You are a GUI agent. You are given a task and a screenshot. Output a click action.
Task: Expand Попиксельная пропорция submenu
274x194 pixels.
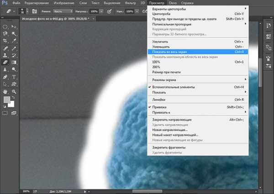[x=198, y=24]
